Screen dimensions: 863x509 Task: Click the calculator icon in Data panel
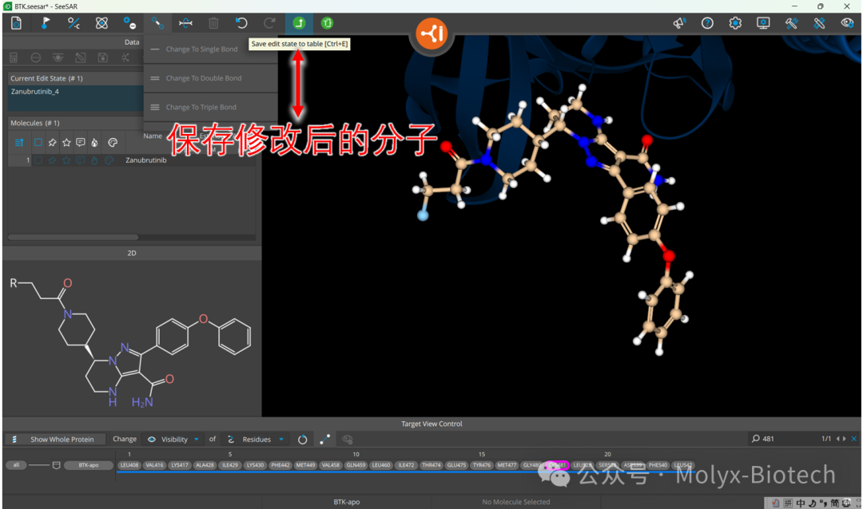tap(14, 57)
